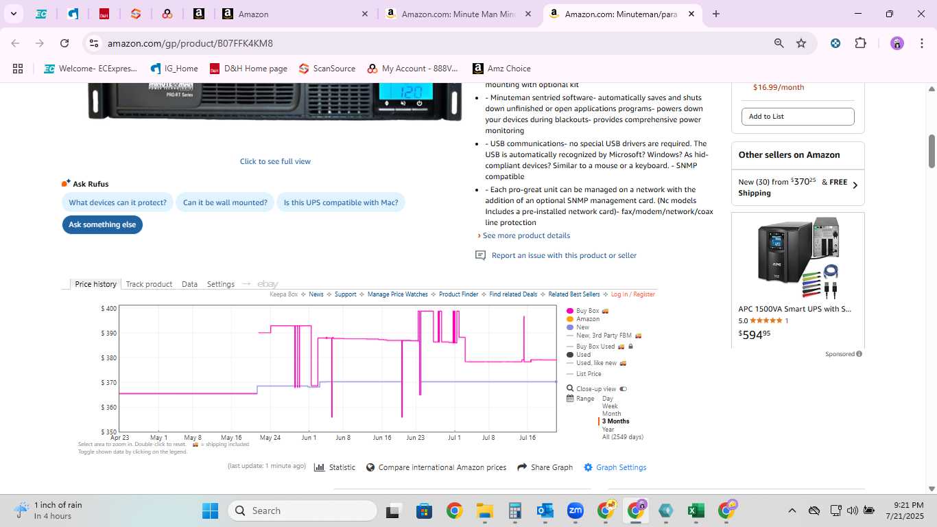Click the Report an issue speech icon
Image resolution: width=937 pixels, height=527 pixels.
(x=481, y=255)
